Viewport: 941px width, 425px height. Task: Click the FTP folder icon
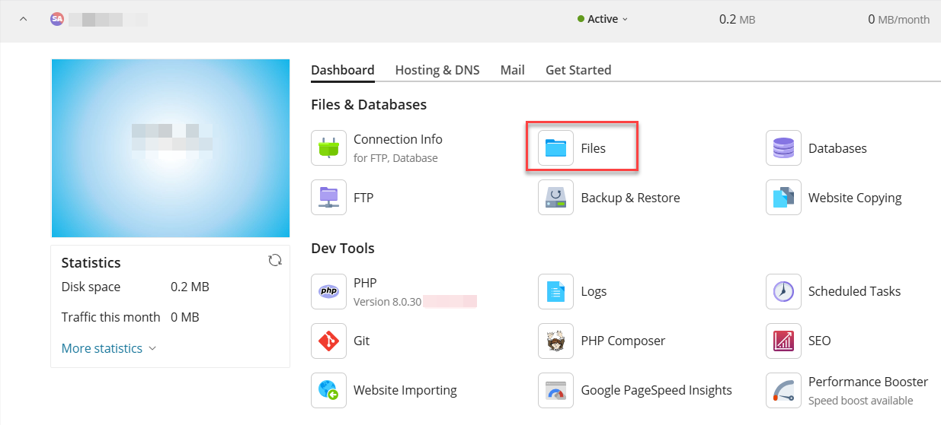pyautogui.click(x=328, y=198)
